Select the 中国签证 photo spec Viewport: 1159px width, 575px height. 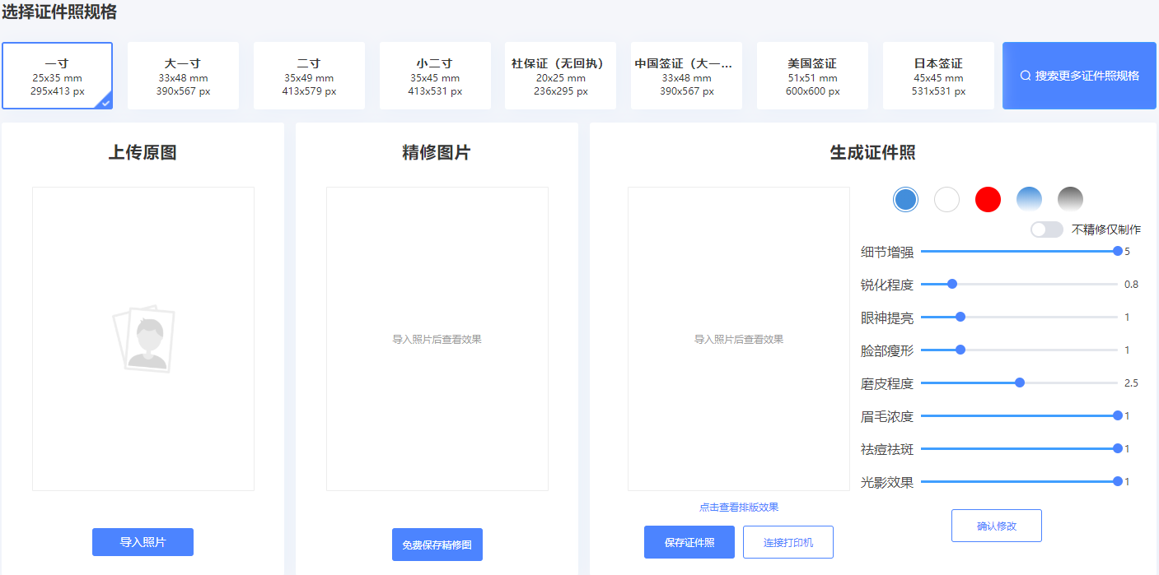(x=686, y=75)
